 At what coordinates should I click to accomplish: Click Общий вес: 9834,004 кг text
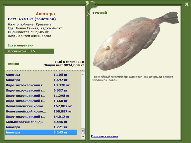(x=64, y=65)
